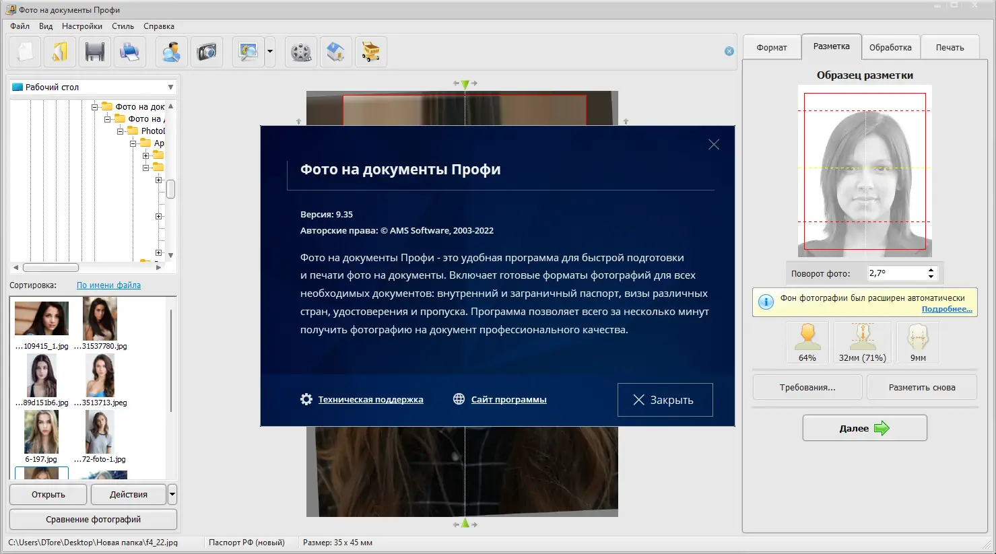Collapse the Ap folder node in tree

[133, 143]
